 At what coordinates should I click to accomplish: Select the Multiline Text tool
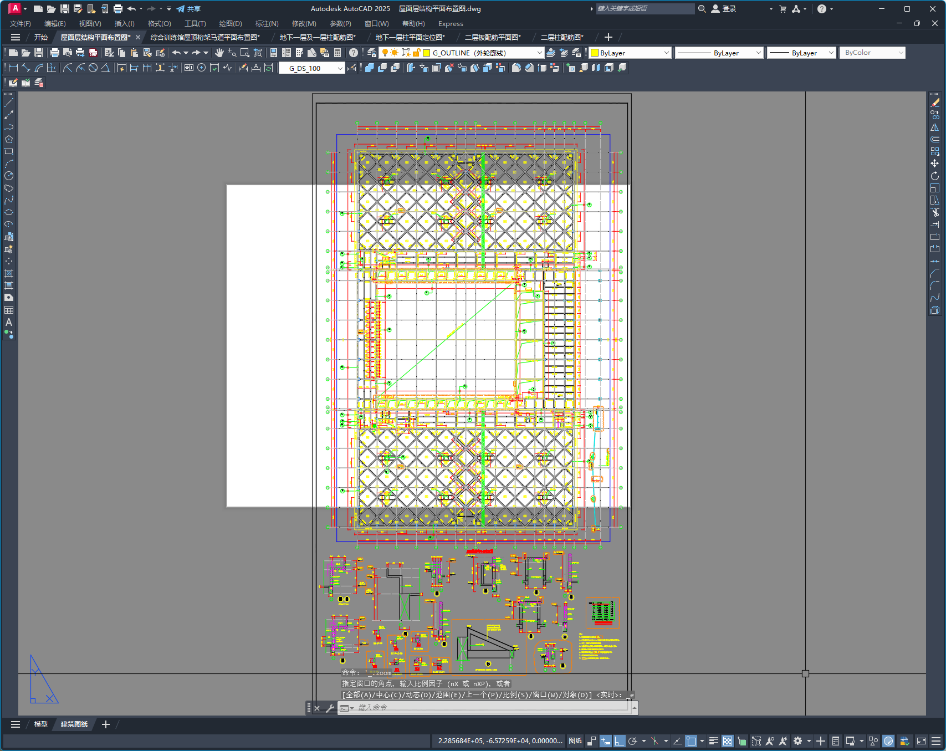click(x=9, y=322)
